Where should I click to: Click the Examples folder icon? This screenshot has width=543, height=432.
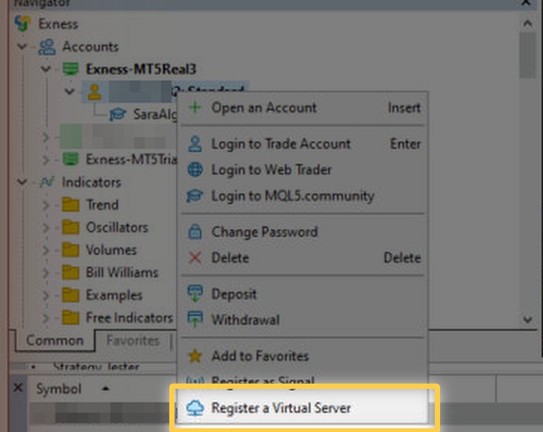click(x=71, y=295)
